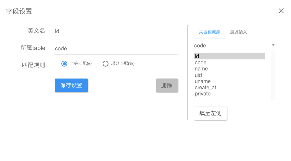Select the 部分匹配(%) radio button

coord(106,64)
